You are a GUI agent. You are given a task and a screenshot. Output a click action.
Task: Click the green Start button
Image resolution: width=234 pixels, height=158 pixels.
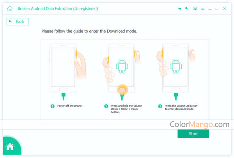pyautogui.click(x=193, y=133)
